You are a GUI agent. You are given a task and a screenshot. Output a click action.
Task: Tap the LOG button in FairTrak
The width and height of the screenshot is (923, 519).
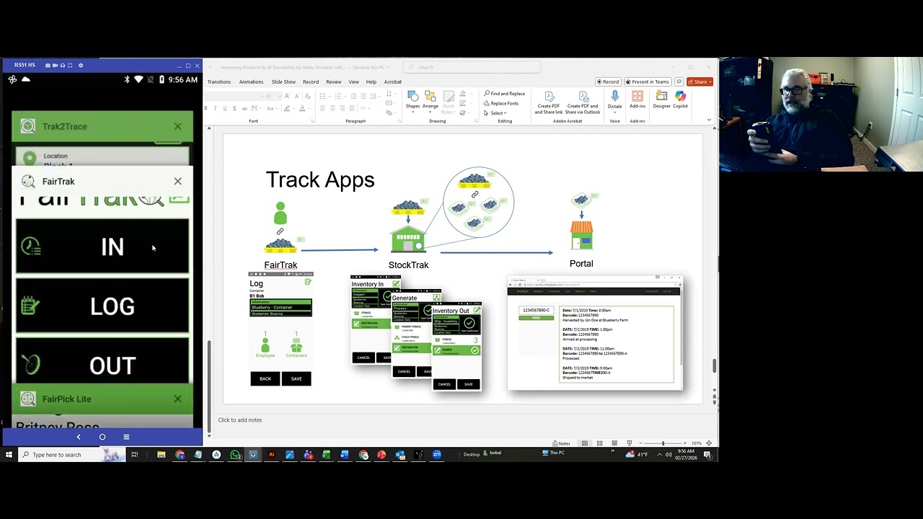click(102, 306)
